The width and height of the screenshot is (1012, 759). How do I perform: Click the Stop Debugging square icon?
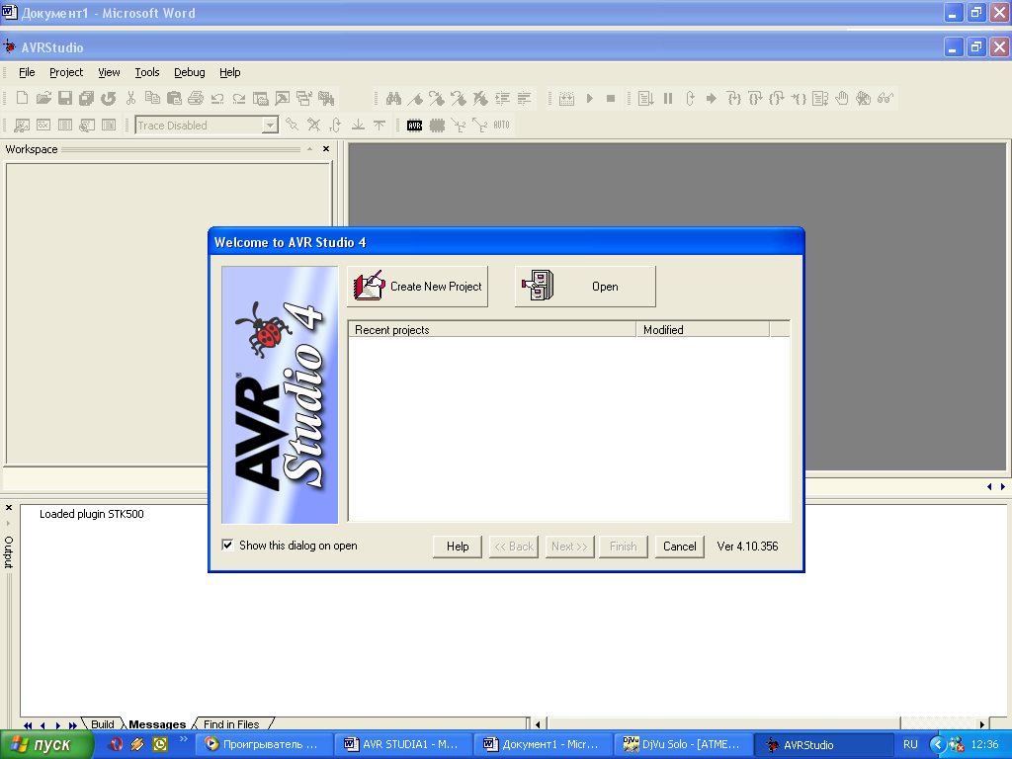(x=611, y=98)
